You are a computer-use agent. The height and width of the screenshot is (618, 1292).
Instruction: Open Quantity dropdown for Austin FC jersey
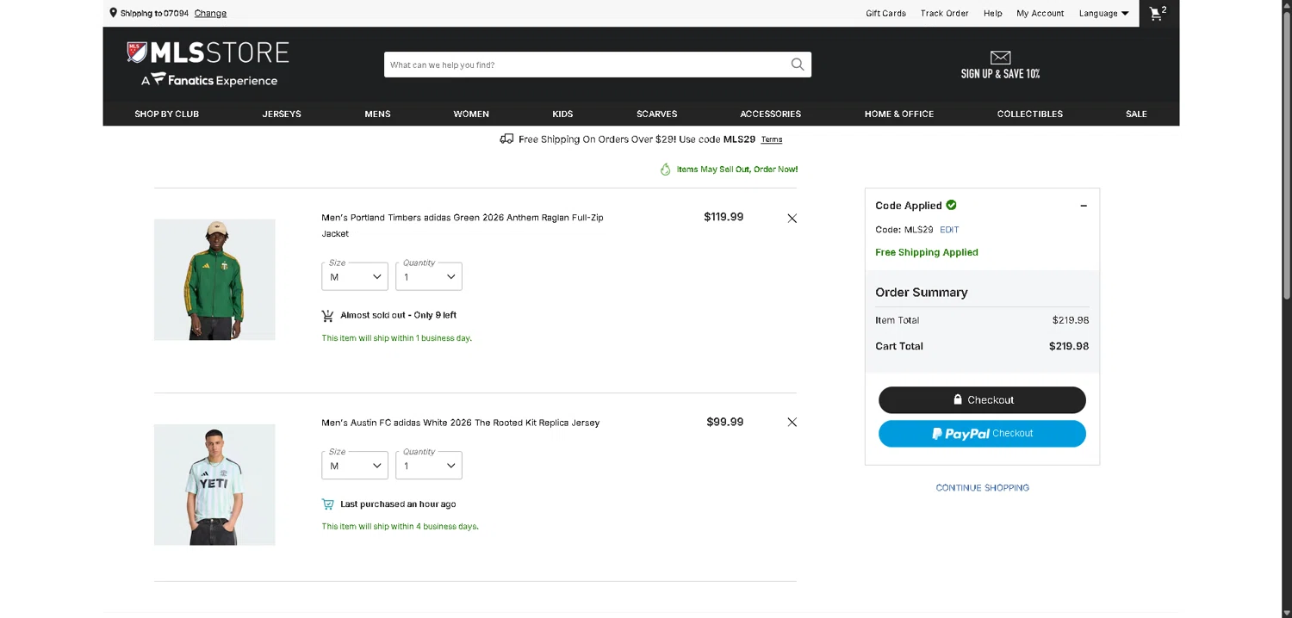tap(429, 466)
